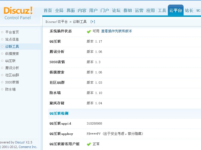201x150 pixels.
Task: Click Discuz!云平台 in the breadcrumb
Action: (57, 22)
